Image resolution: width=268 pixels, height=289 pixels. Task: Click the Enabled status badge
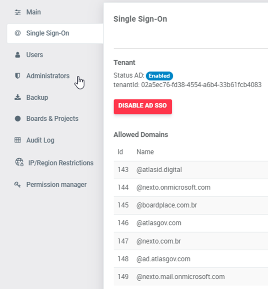(159, 76)
